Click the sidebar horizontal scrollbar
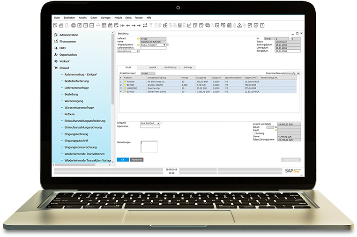 [x=75, y=165]
